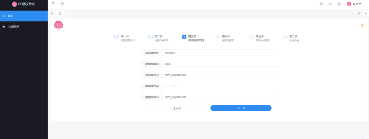This screenshot has height=139, width=369.
Task: Select 首页 in the sidebar
Action: point(24,16)
